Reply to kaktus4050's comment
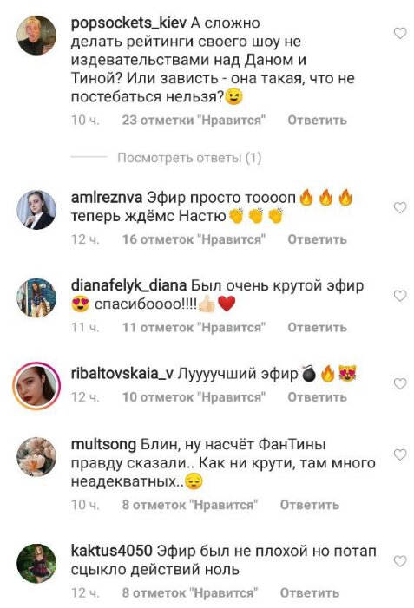This screenshot has width=414, height=608. [x=310, y=592]
